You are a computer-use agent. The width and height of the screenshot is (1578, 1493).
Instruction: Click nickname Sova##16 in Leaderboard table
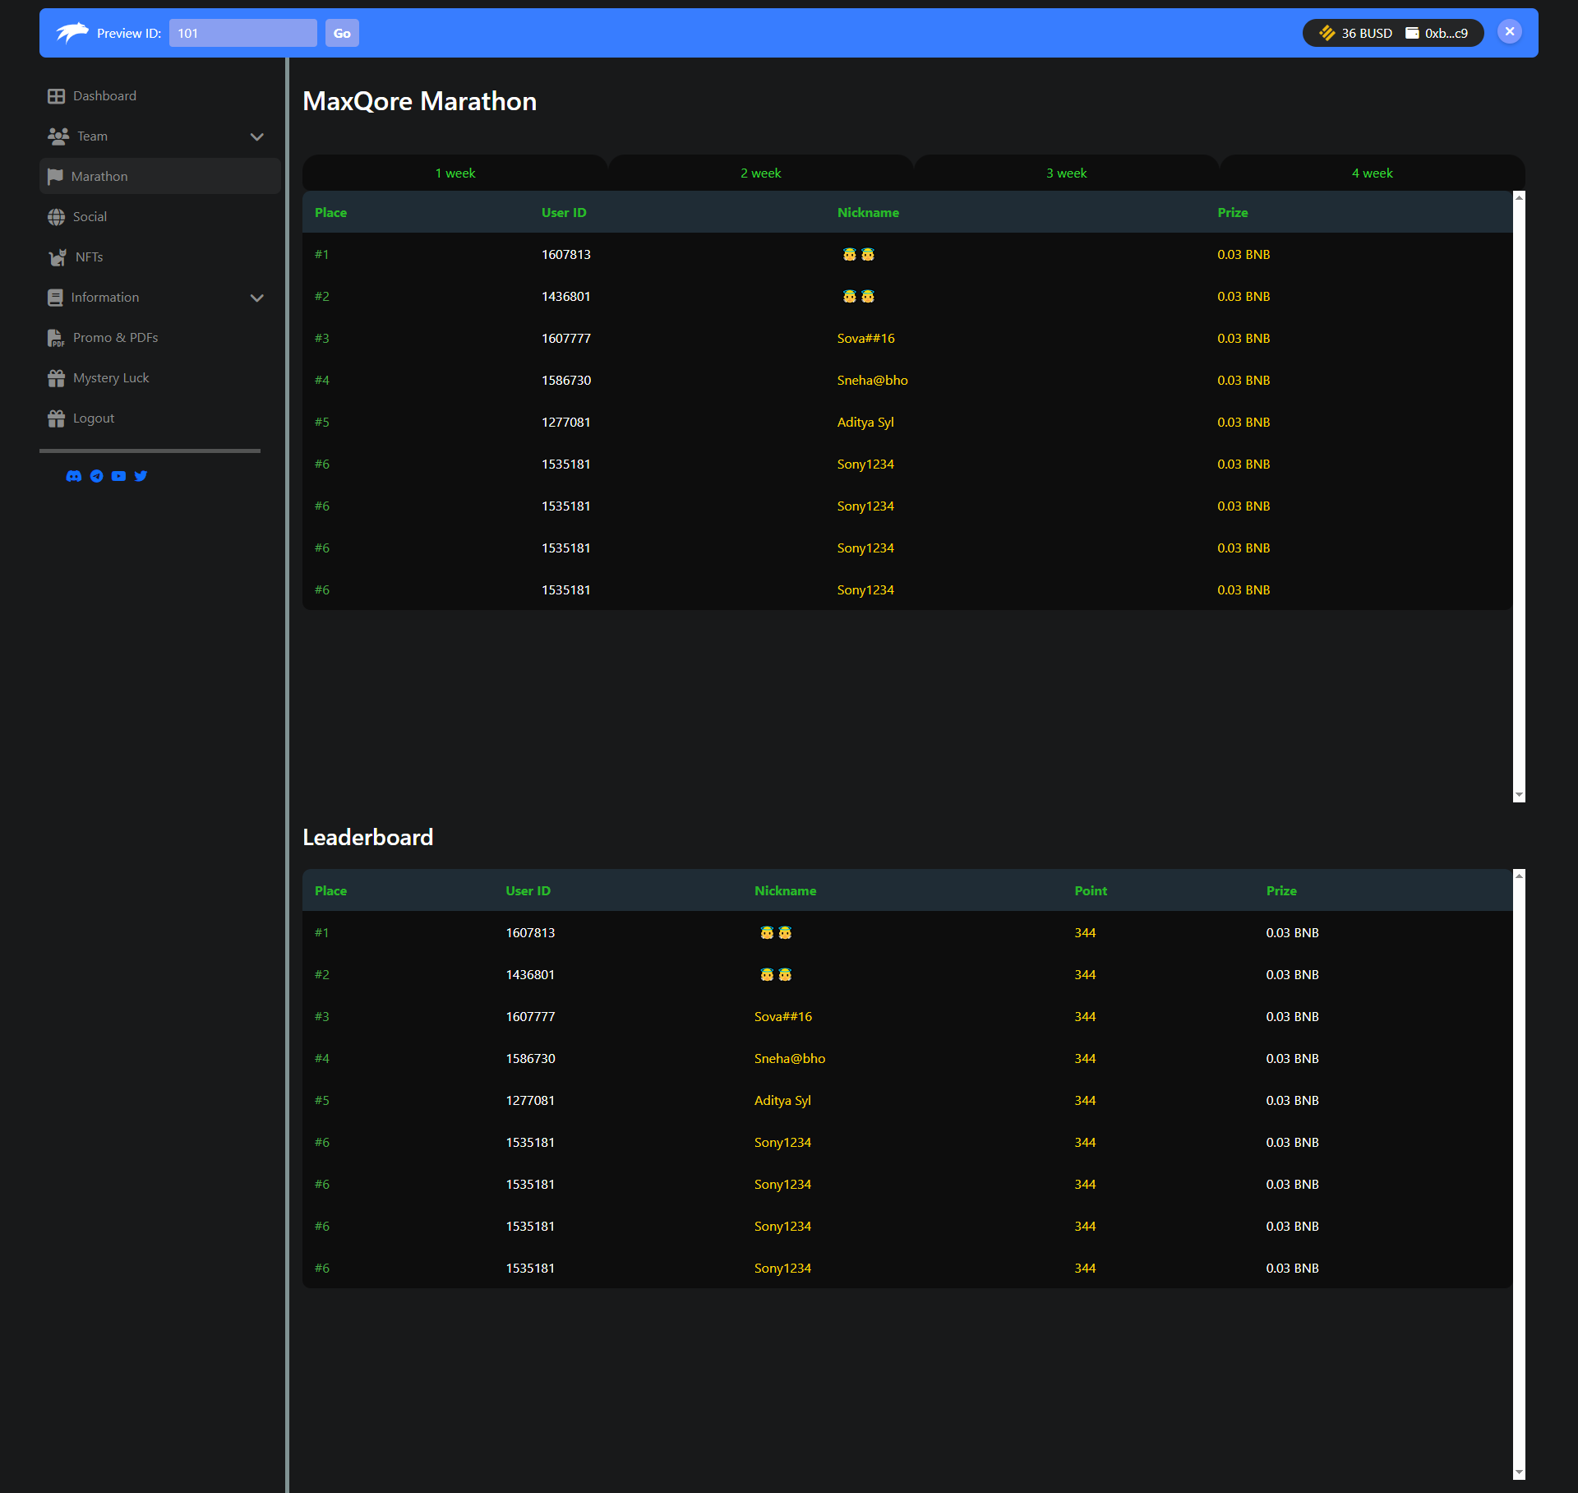(x=782, y=1017)
